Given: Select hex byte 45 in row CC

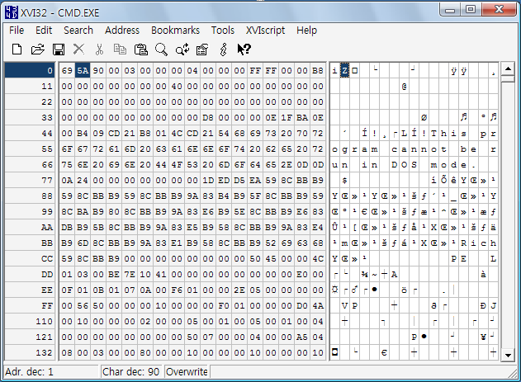Looking at the screenshot, I should [271, 258].
